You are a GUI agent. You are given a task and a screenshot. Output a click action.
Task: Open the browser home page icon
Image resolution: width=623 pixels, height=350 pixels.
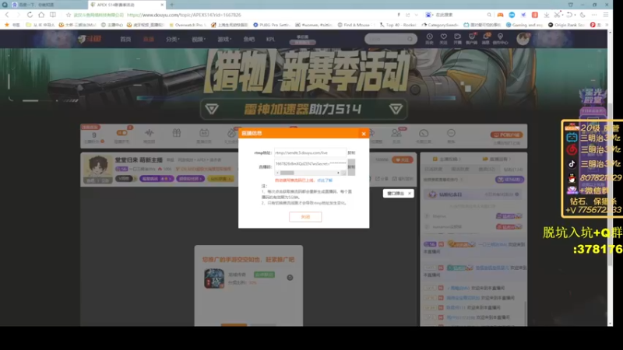41,15
